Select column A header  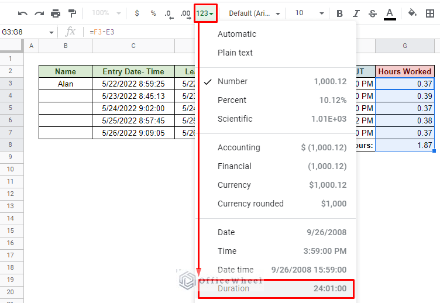tap(32, 46)
